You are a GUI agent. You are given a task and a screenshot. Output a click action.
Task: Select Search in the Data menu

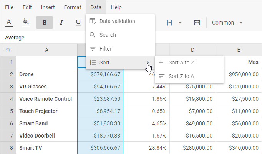coord(120,35)
